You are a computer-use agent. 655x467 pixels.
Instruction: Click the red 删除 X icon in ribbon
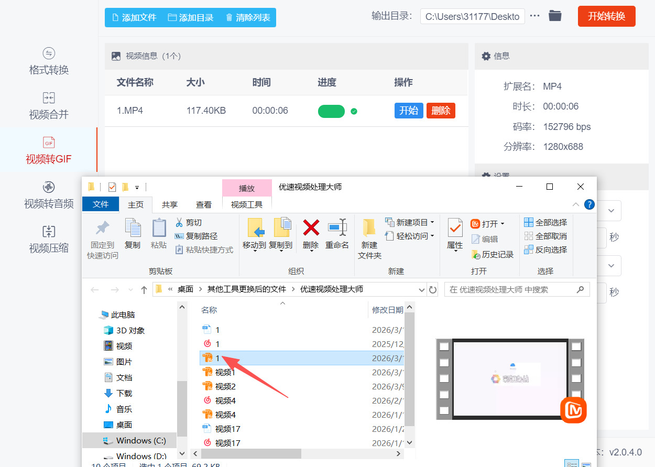311,228
